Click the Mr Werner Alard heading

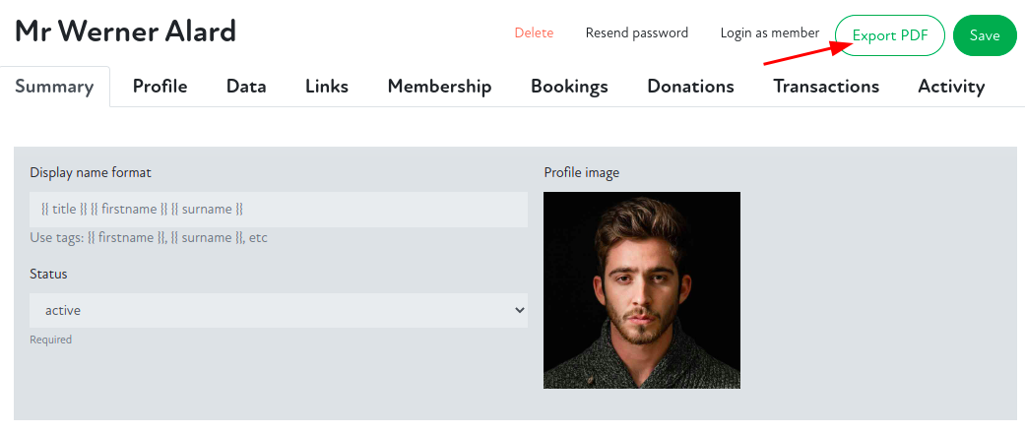125,31
